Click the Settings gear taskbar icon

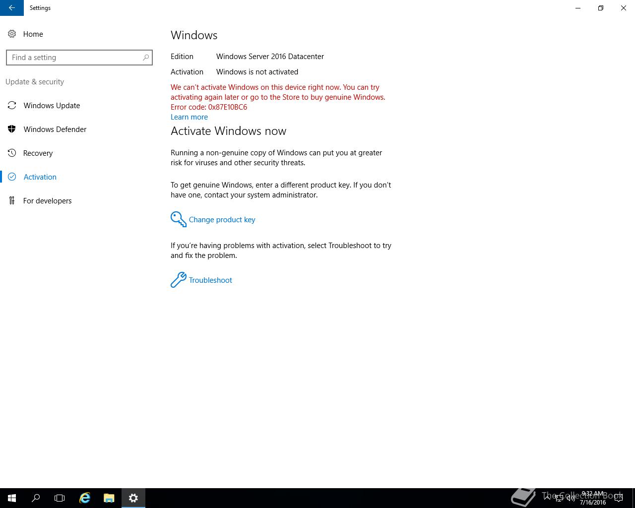point(133,498)
